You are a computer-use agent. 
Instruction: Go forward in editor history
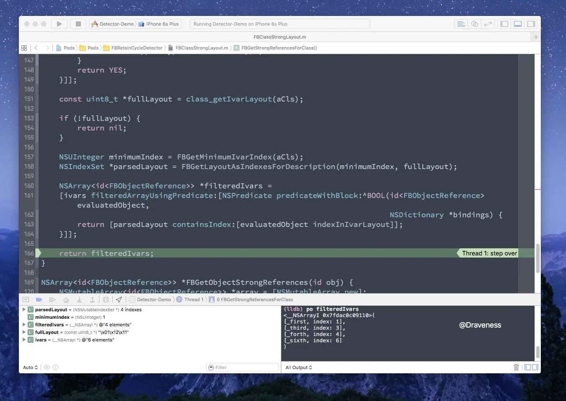click(47, 48)
